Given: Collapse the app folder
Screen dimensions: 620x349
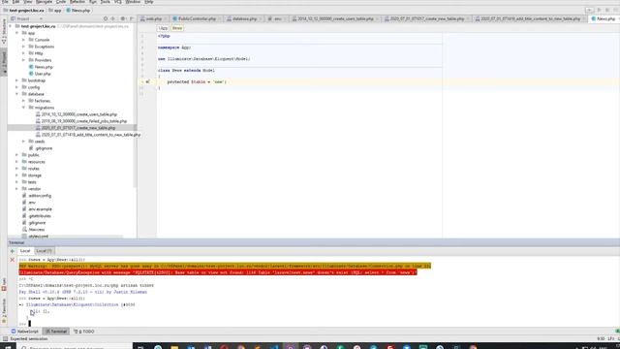Looking at the screenshot, I should 17,33.
